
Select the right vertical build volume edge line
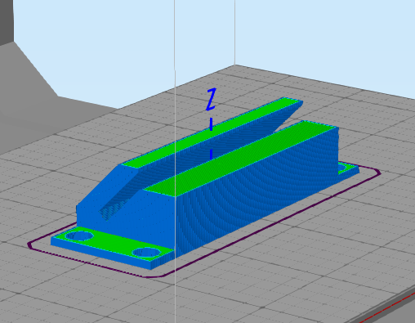235,33
